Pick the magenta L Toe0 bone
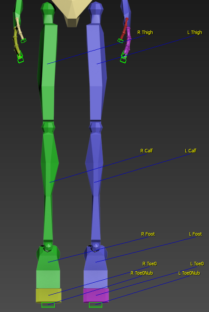The width and height of the screenshot is (209, 312). click(x=96, y=295)
